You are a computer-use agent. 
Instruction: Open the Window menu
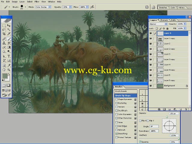[51, 1]
